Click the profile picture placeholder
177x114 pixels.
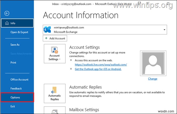click(x=153, y=63)
